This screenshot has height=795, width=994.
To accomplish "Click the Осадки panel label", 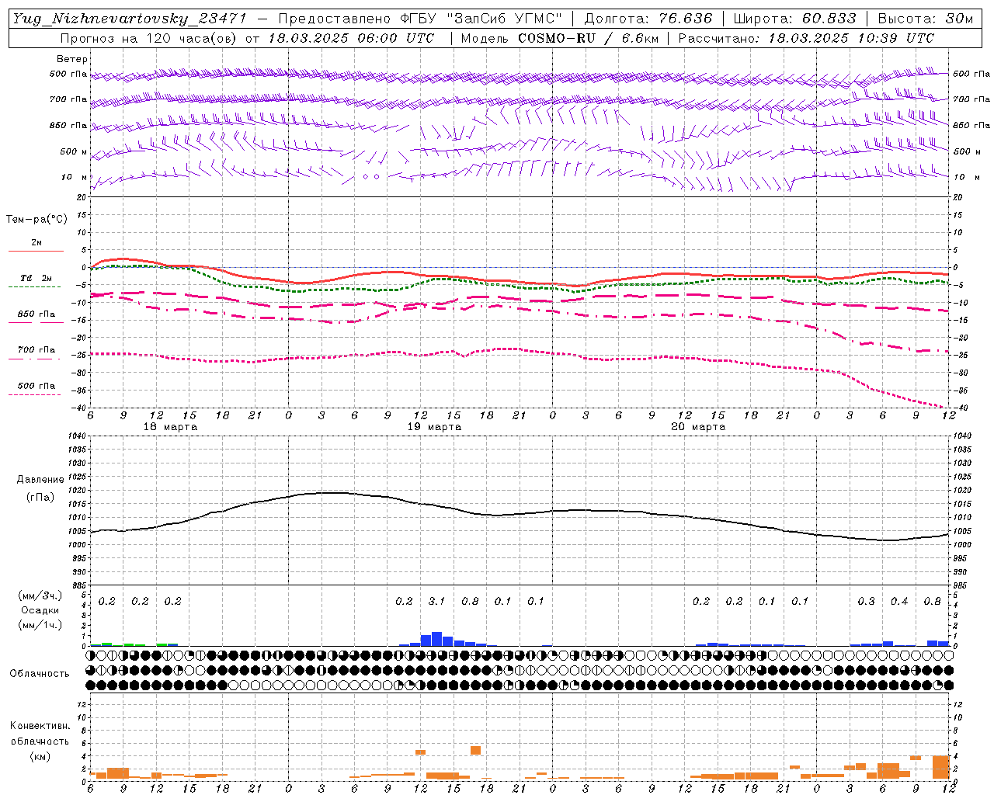I will click(40, 610).
